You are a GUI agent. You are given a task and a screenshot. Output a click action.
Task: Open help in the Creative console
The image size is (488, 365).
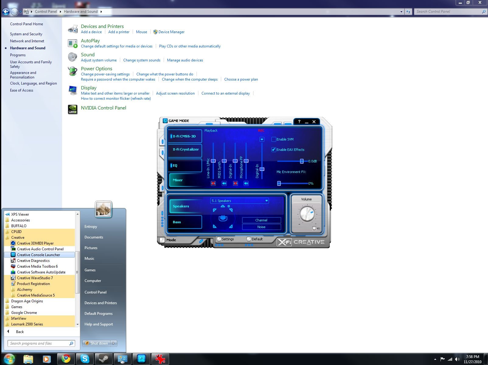click(299, 121)
